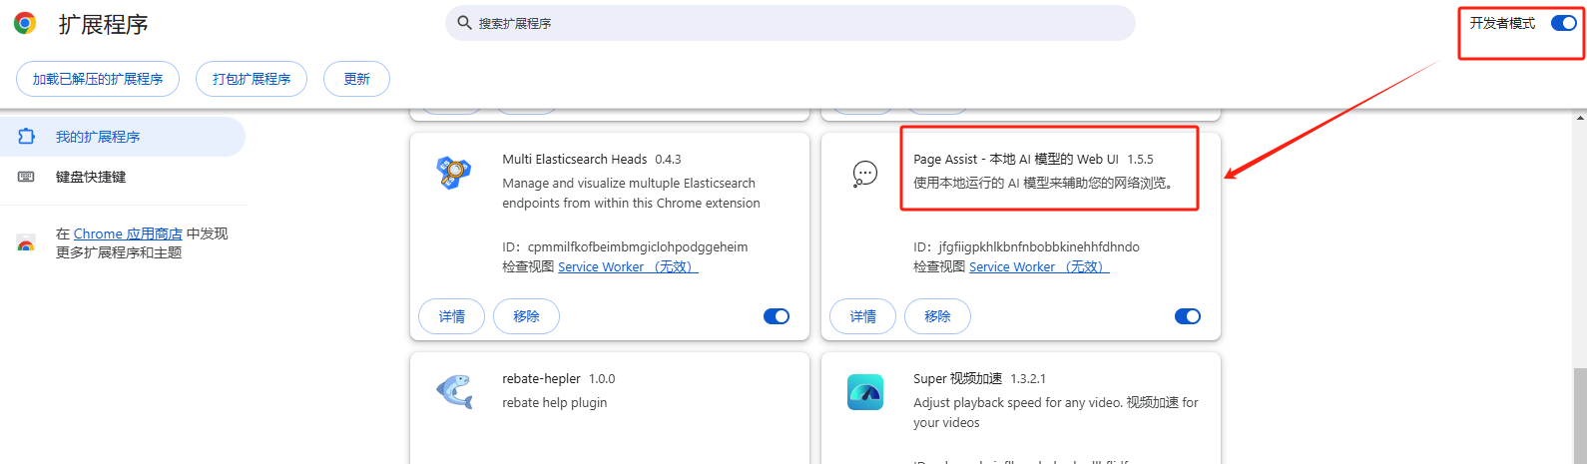The width and height of the screenshot is (1587, 464).
Task: Click the 键盘快捷键 keyboard icon
Action: point(27,177)
